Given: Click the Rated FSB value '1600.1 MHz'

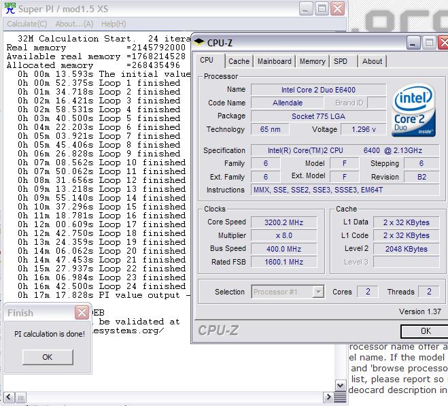Looking at the screenshot, I should point(283,262).
